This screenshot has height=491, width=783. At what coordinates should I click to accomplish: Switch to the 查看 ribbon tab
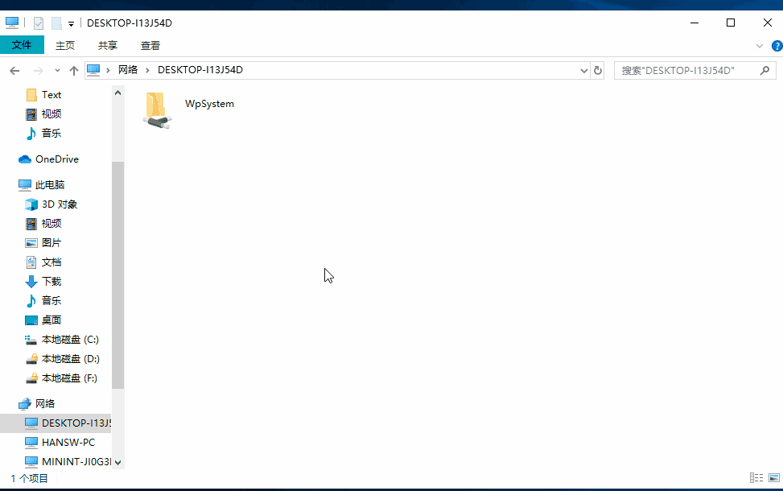click(150, 45)
